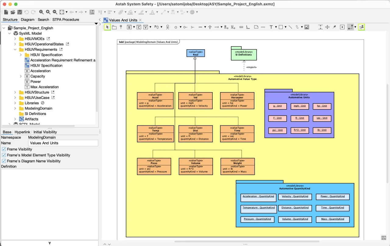Select the Volume valueType block

196,166
